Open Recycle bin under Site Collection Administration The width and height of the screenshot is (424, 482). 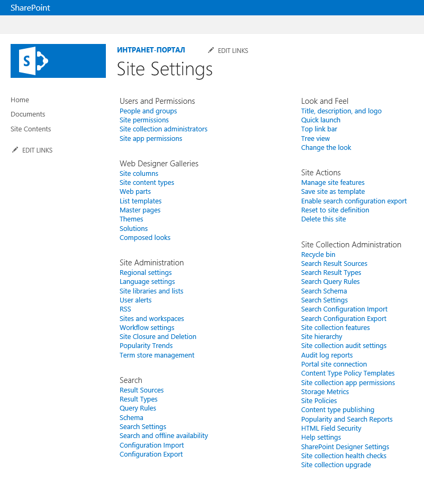[318, 255]
